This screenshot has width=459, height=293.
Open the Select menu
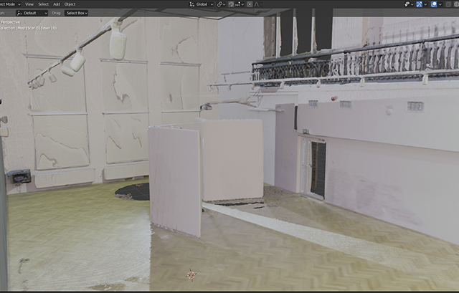tap(43, 4)
